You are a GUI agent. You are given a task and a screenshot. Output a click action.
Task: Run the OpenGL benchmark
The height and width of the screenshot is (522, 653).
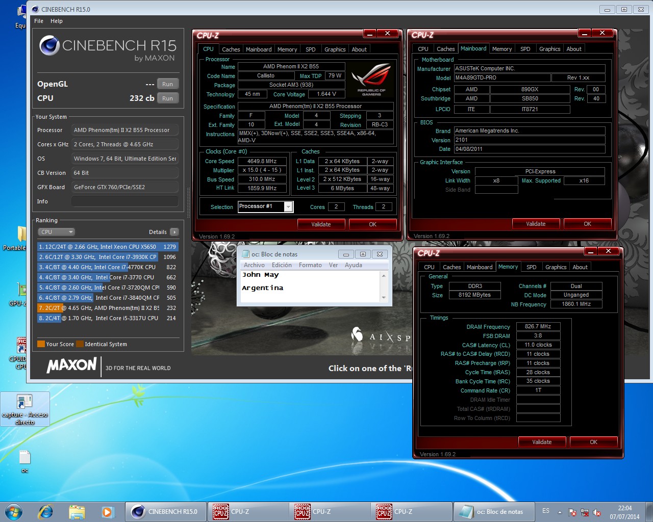coord(167,84)
